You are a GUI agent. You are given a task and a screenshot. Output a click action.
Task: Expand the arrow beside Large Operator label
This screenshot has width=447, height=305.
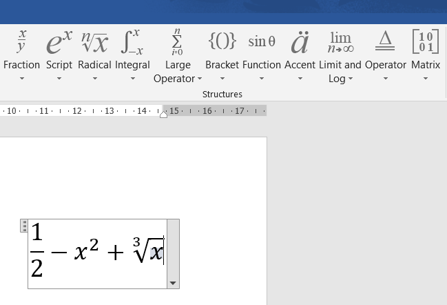coord(199,79)
